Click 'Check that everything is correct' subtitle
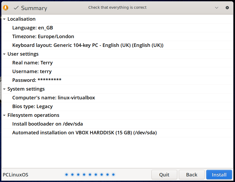The height and width of the screenshot is (182, 235). [x=117, y=7]
